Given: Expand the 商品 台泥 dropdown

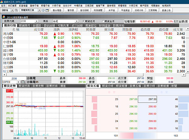Looking at the screenshot, I should [x=77, y=21].
